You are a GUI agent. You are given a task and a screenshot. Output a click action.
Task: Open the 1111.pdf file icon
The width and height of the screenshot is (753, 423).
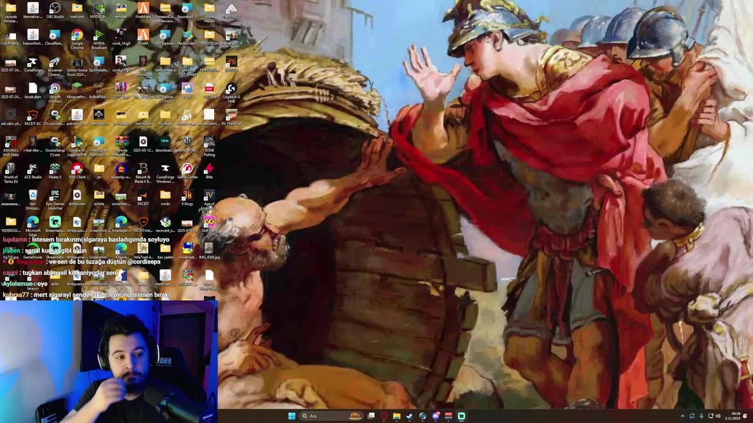209,91
